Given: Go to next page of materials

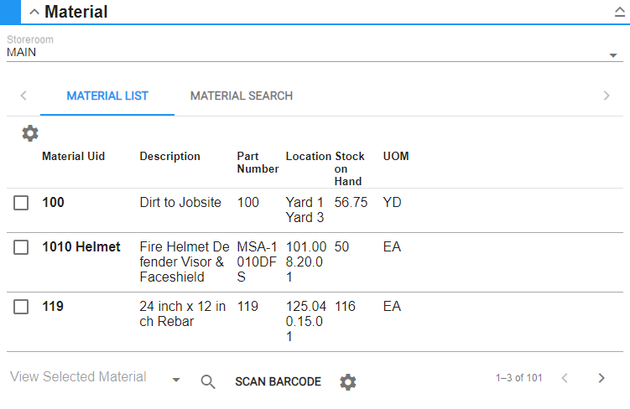Looking at the screenshot, I should [x=601, y=378].
